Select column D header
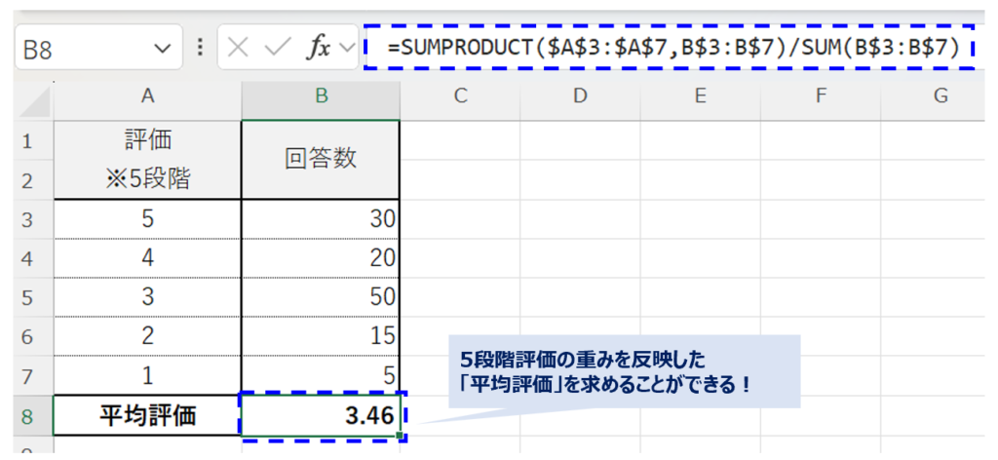This screenshot has width=998, height=460. [x=580, y=96]
